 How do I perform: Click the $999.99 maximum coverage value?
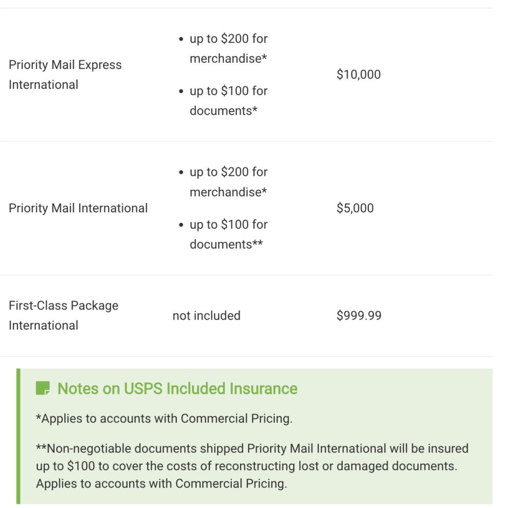coord(359,316)
